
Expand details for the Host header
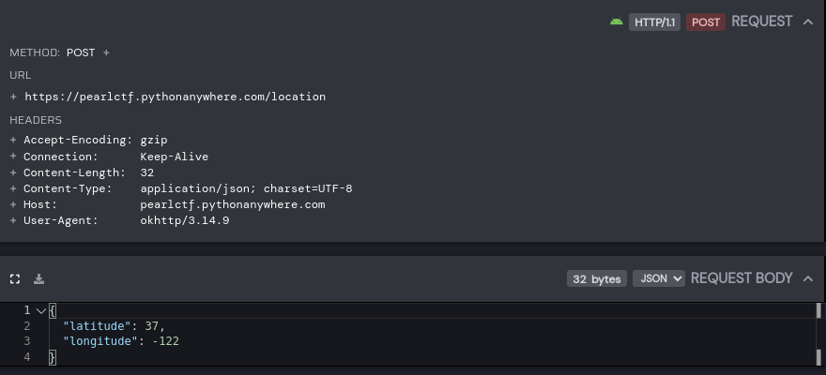pos(14,204)
